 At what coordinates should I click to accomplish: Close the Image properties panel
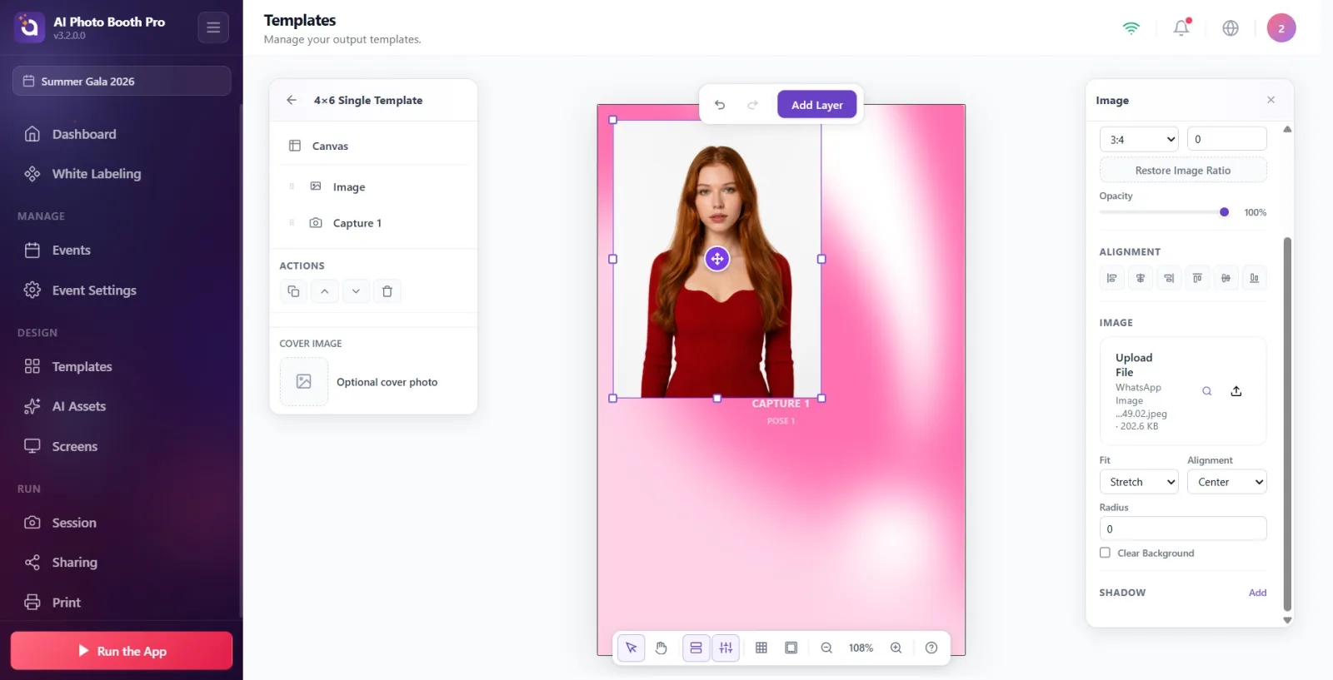pos(1271,100)
